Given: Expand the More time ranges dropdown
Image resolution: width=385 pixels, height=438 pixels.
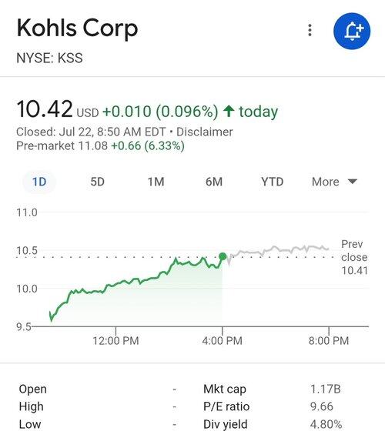Looking at the screenshot, I should (x=334, y=182).
